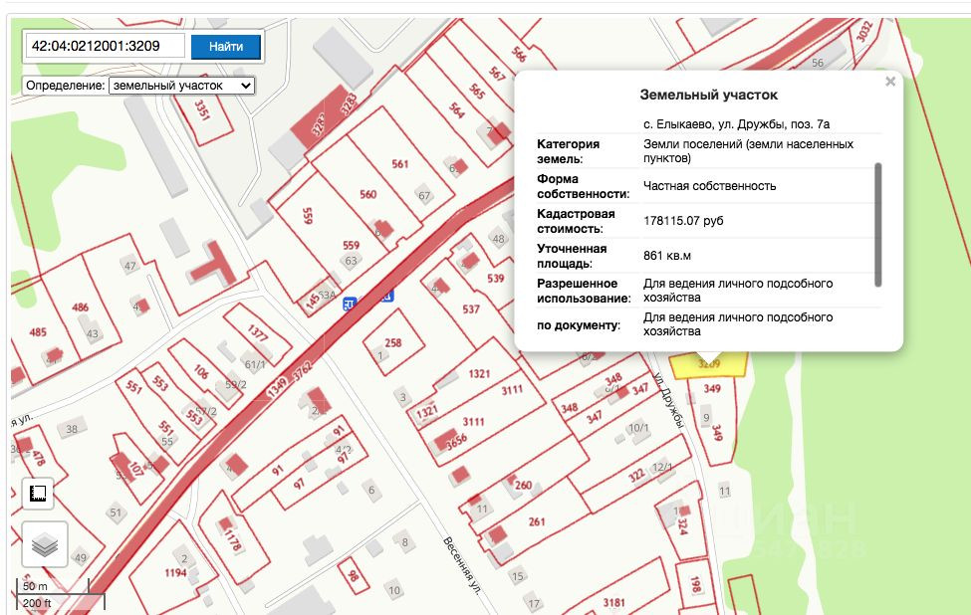Click the road parcel label 1349
This screenshot has width=971, height=615.
[x=278, y=387]
